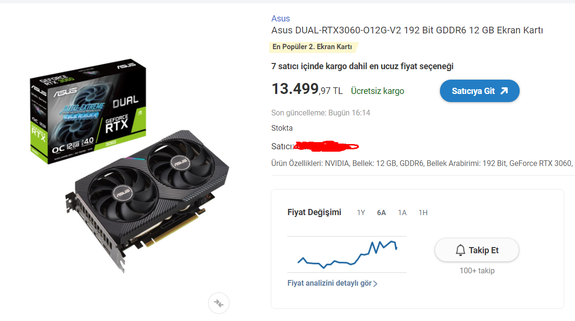Click the redacted seller name after Satıcı
The width and height of the screenshot is (575, 321).
(326, 145)
